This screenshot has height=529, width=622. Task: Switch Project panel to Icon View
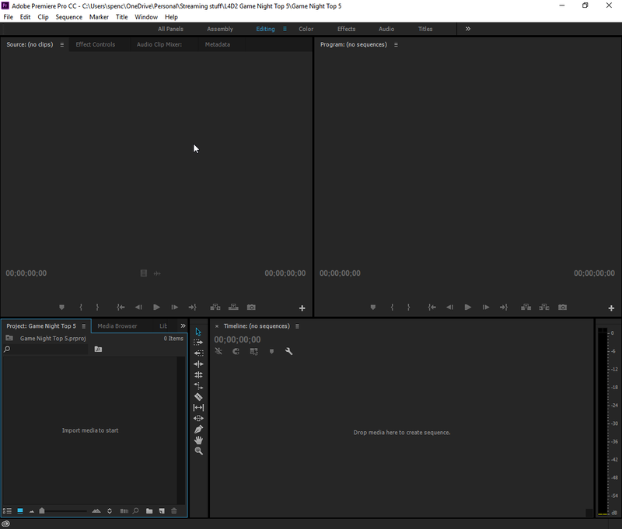point(20,511)
